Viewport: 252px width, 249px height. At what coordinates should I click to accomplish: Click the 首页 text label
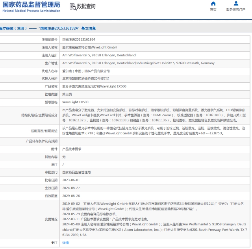click(x=213, y=9)
